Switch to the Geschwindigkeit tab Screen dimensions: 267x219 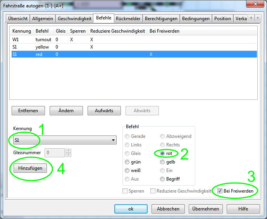point(74,19)
